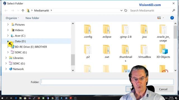The width and height of the screenshot is (179, 100).
Task: Select BD-RE Drive (E:) BROTHER
Action: click(31, 47)
